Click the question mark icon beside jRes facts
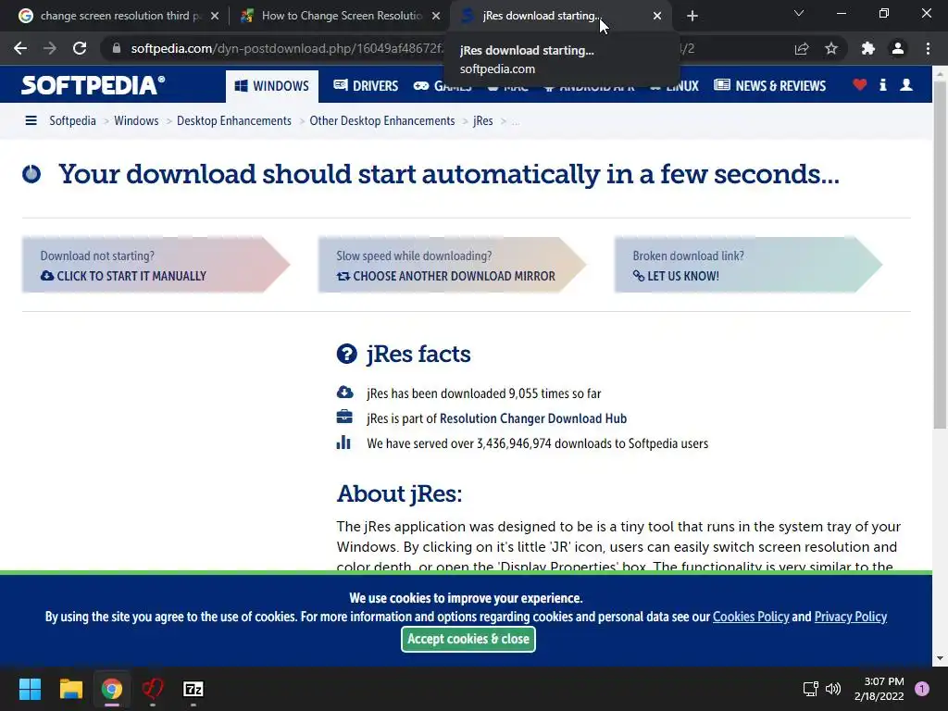Screen dimensions: 948x711 (347, 354)
